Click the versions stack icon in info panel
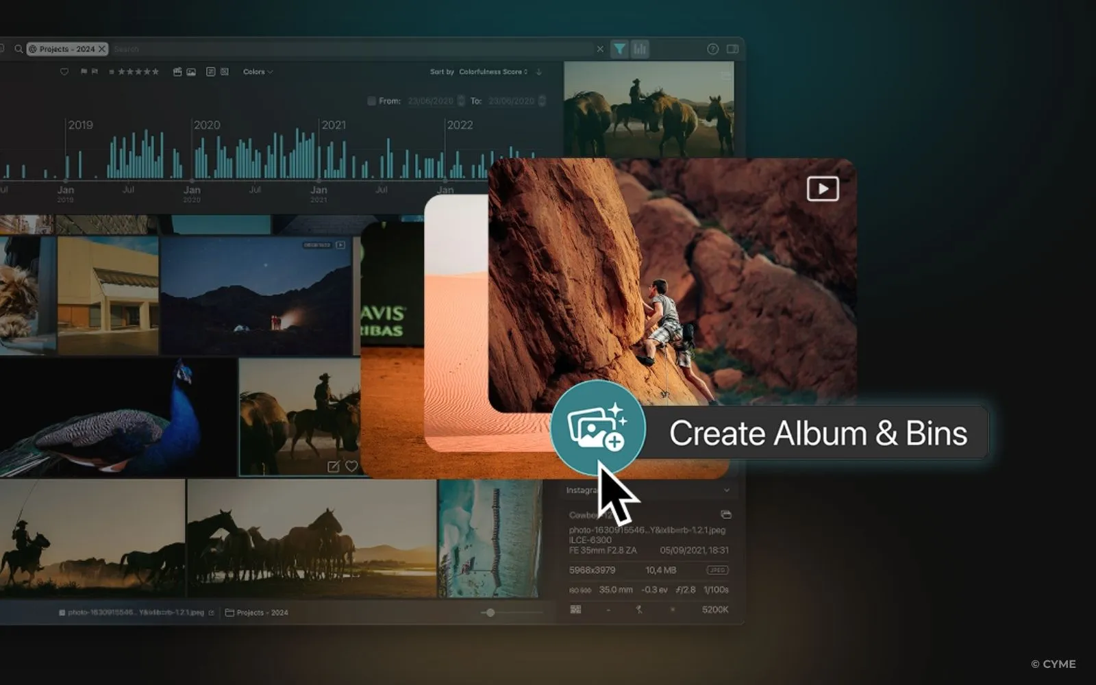The image size is (1096, 685). 726,514
